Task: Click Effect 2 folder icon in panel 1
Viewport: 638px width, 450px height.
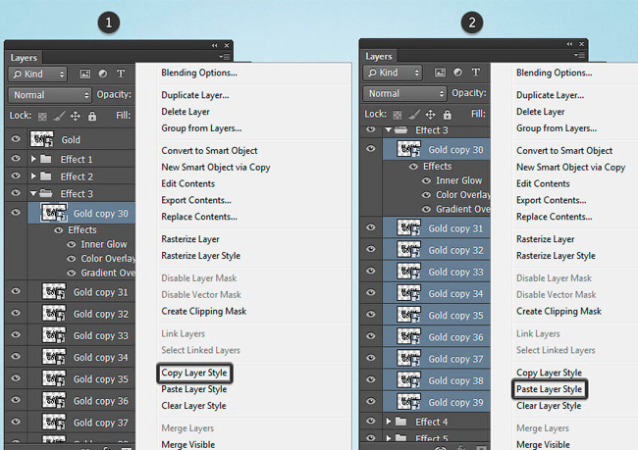Action: pyautogui.click(x=45, y=176)
